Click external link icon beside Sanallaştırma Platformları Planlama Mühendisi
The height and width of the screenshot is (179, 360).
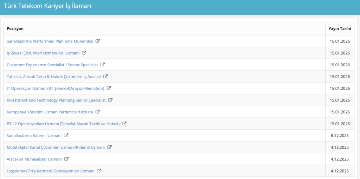[98, 41]
